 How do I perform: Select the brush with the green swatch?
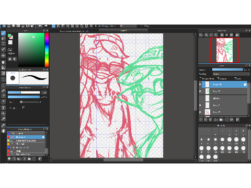tap(26, 140)
